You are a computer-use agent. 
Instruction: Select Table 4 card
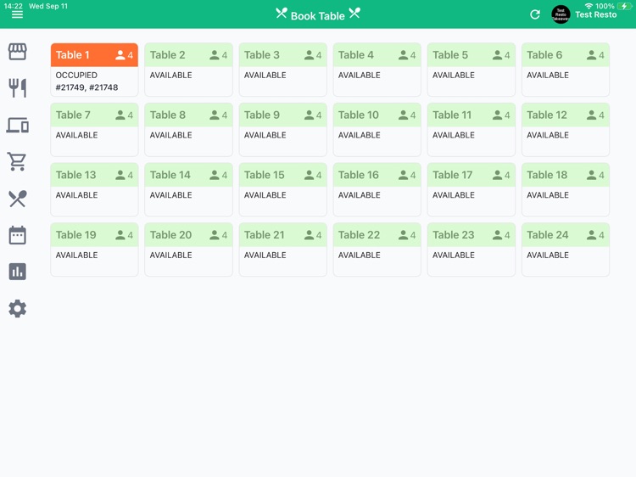click(377, 70)
